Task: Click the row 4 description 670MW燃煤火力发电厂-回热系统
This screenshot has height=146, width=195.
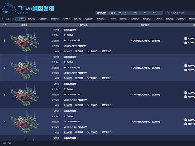Action: tap(145, 122)
